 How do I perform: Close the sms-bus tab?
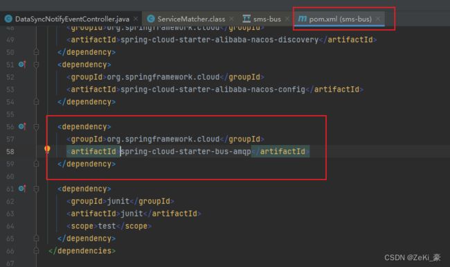pyautogui.click(x=287, y=19)
